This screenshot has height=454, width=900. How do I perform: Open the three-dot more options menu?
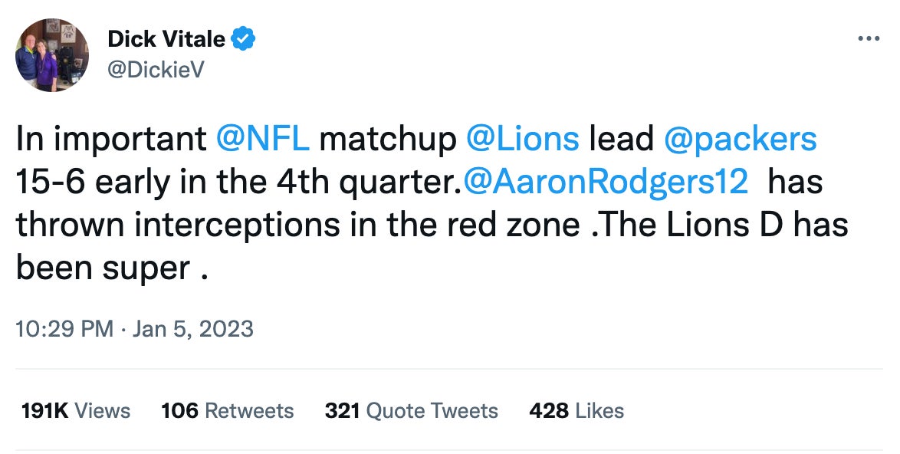[868, 38]
